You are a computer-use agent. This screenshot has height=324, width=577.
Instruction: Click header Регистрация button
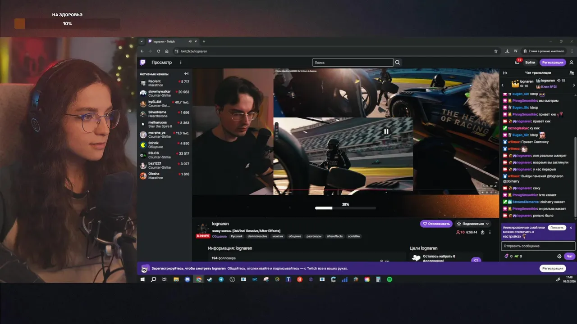point(553,63)
